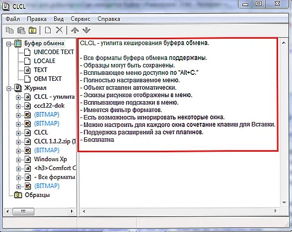Click the Copy toolbar icon
Image resolution: width=292 pixels, height=232 pixels.
click(x=10, y=30)
